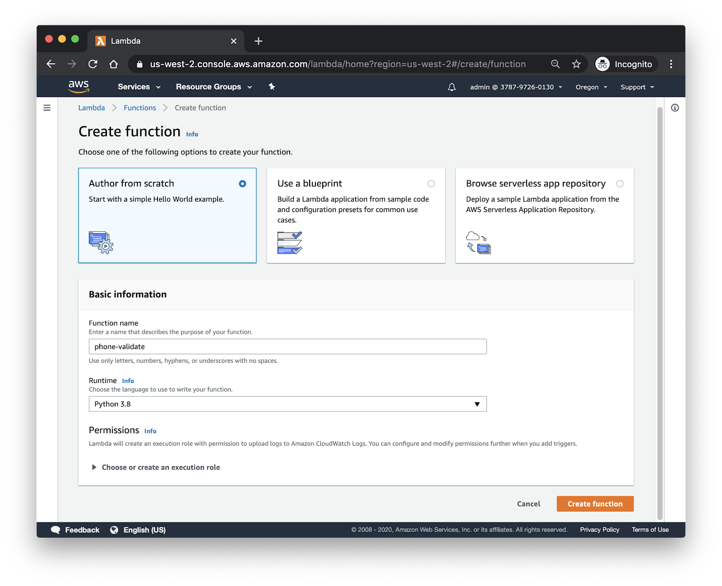Click the page vertical scrollbar
This screenshot has height=586, width=722.
pos(660,313)
